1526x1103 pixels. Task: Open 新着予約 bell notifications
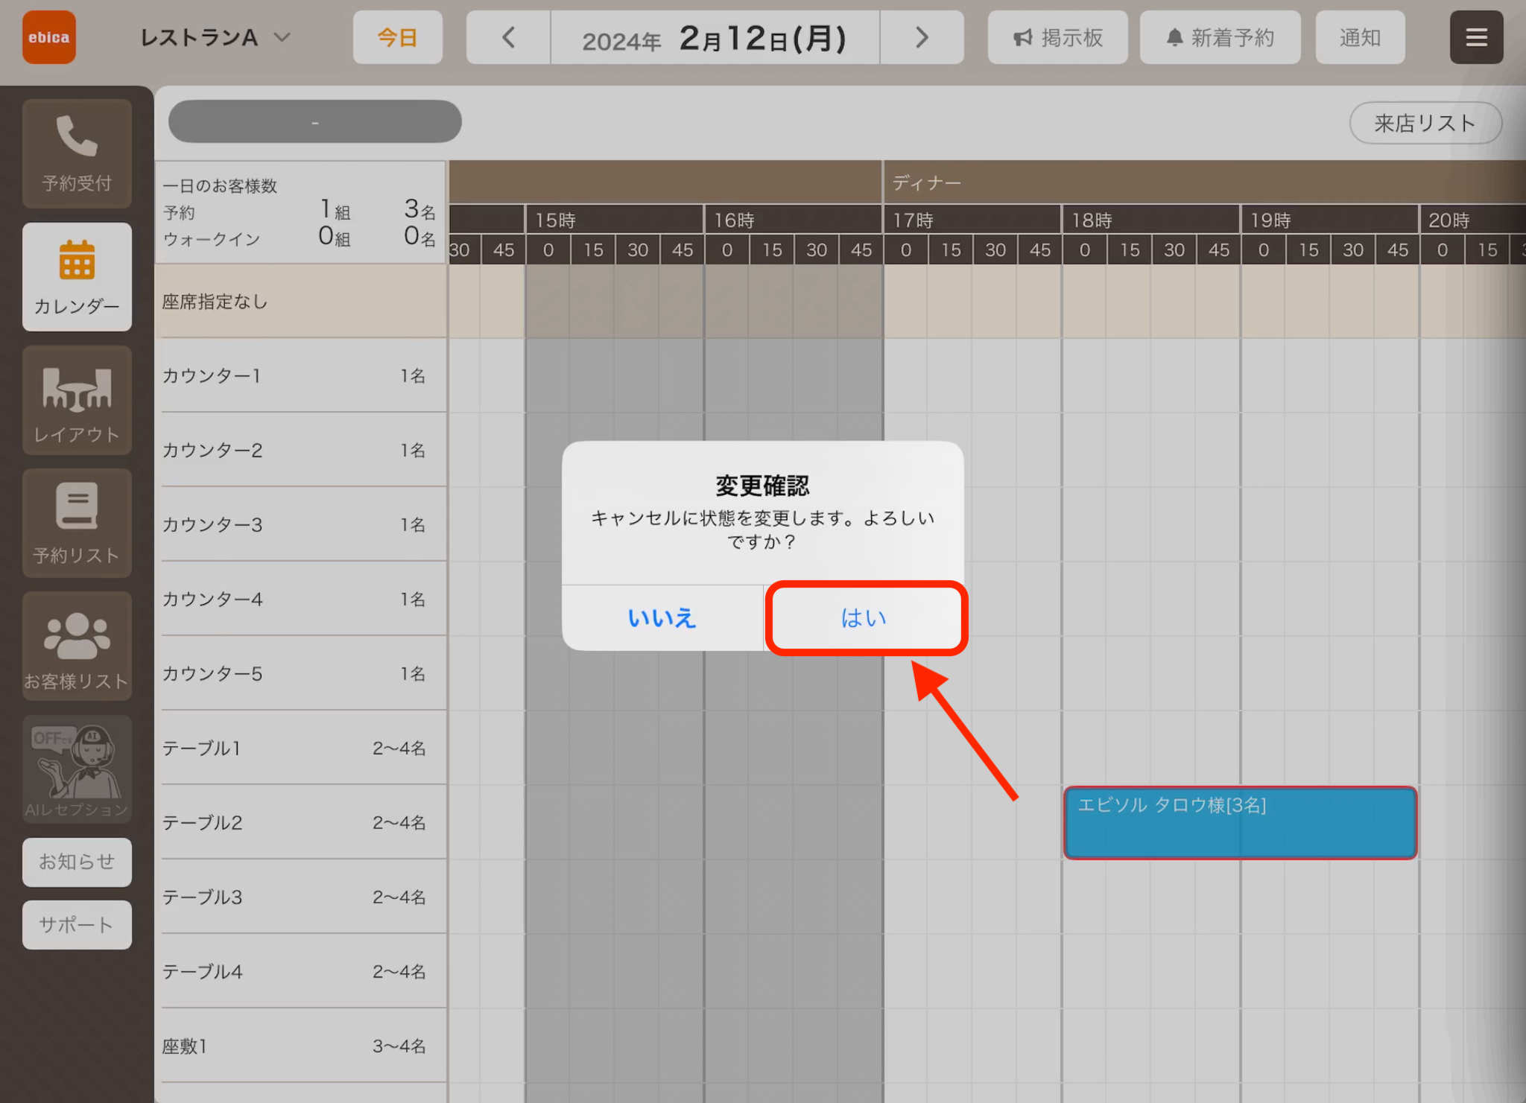coord(1220,37)
